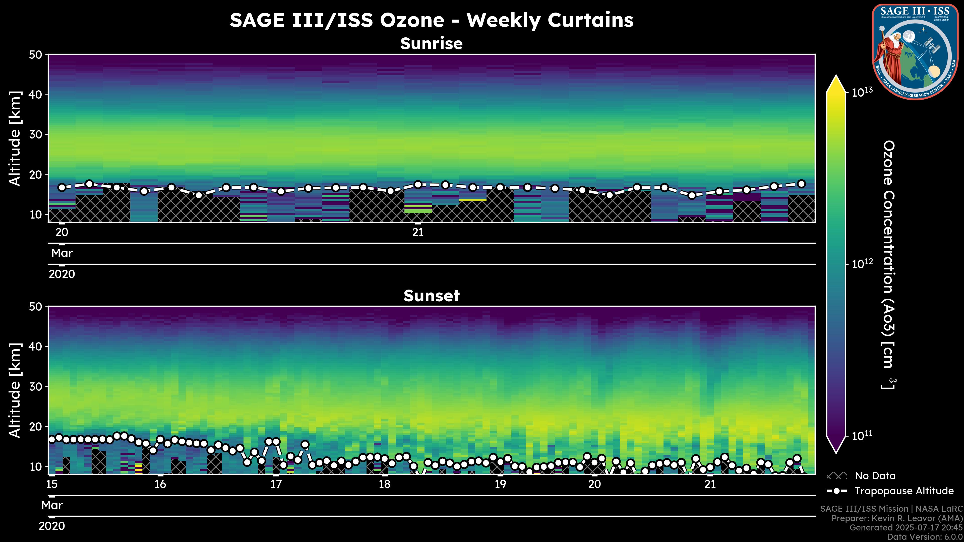The height and width of the screenshot is (542, 964).
Task: Click the first Sunrise tropopause marker
Action: coord(62,187)
